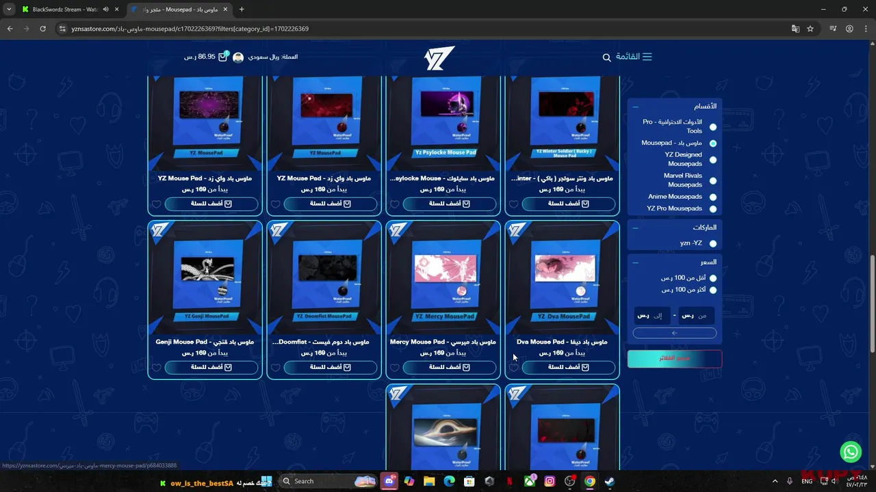Select YZ Designed Mousepads radio
The width and height of the screenshot is (876, 492).
point(713,160)
